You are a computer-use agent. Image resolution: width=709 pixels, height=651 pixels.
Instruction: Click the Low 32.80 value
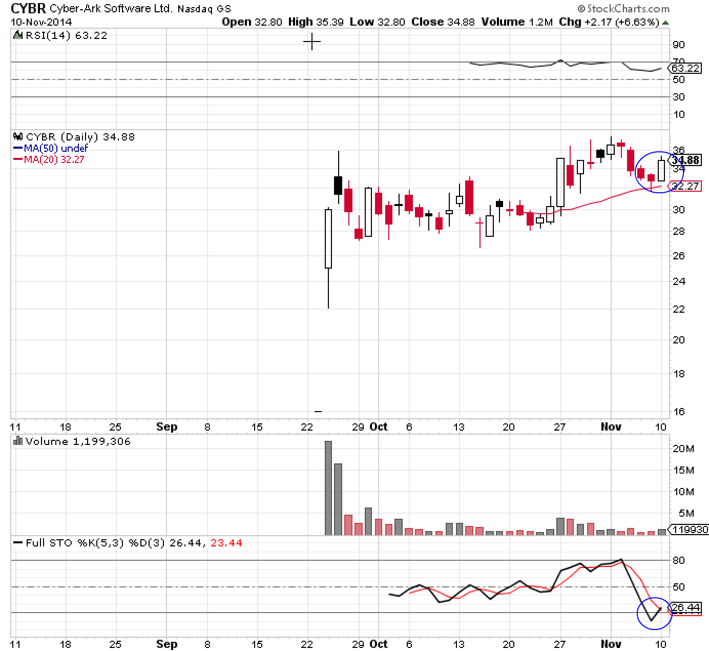[x=377, y=22]
